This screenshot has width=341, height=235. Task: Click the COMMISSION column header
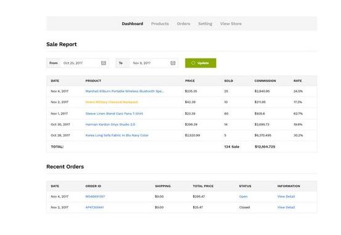click(x=265, y=81)
